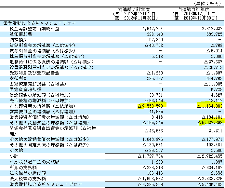Viewport: 225px width, 188px height.
Task: Select the value △180,631
Action: click(x=152, y=145)
